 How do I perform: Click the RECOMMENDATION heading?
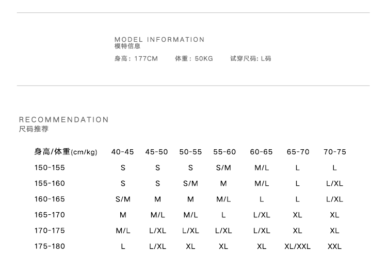coord(64,120)
